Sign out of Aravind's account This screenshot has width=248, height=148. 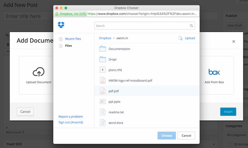[71, 122]
